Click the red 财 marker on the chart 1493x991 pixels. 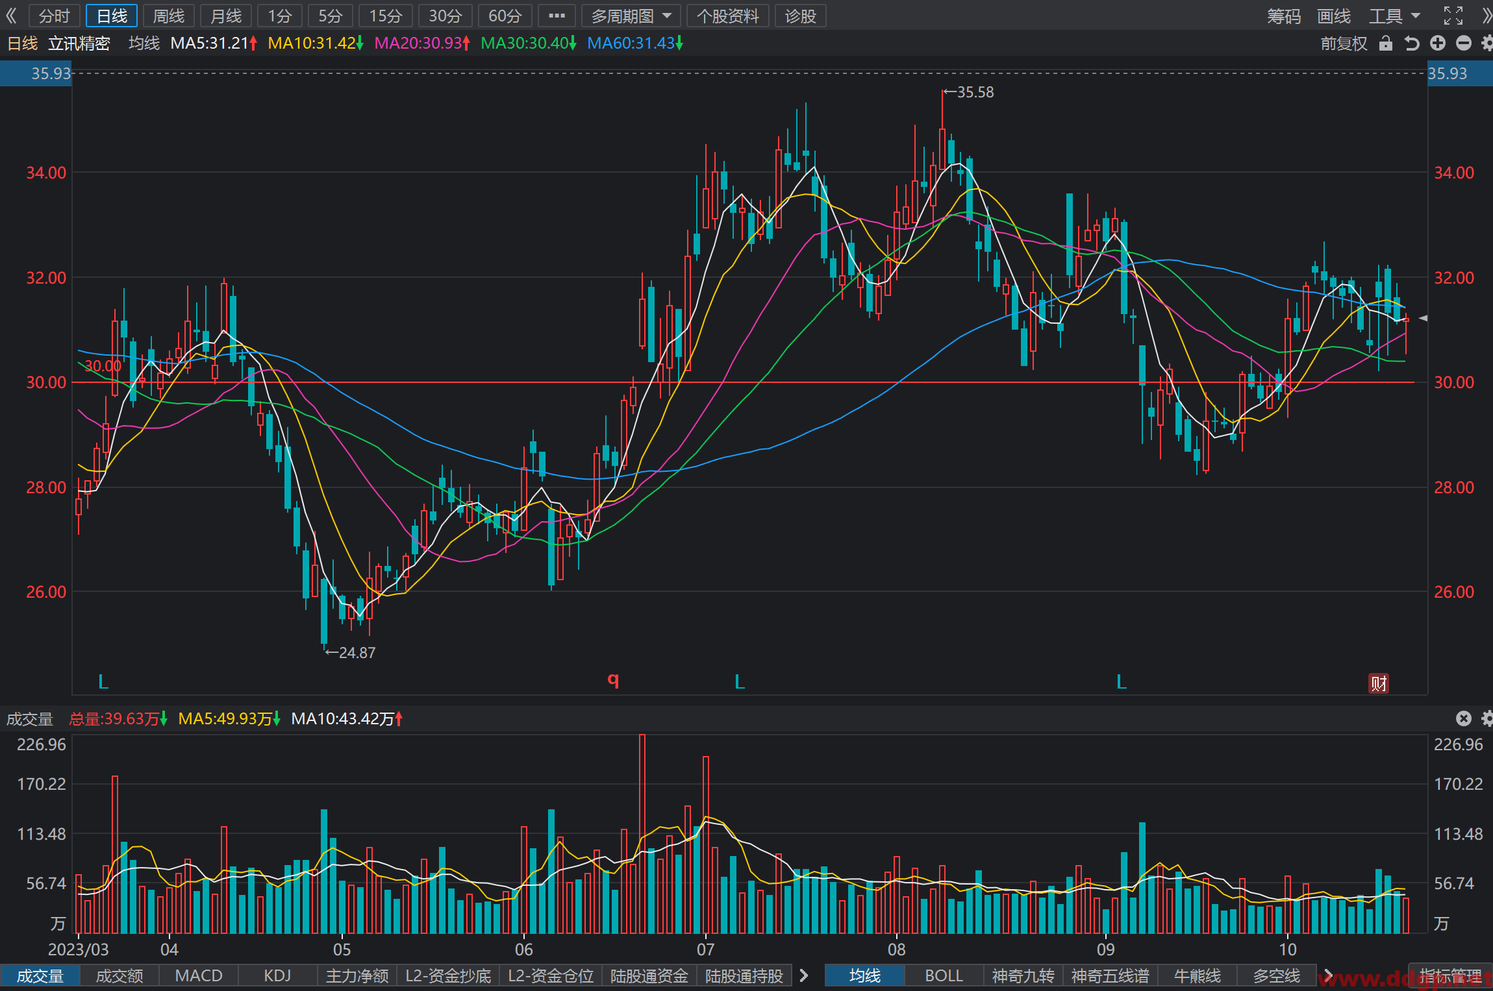[x=1379, y=683]
